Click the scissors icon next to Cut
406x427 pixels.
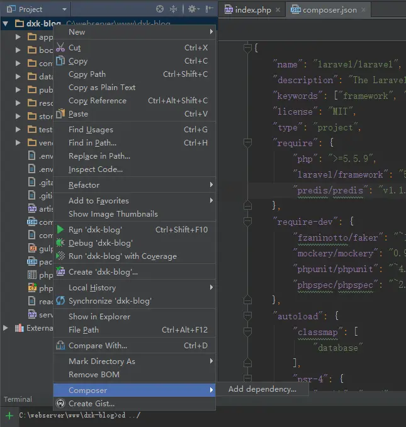point(60,48)
